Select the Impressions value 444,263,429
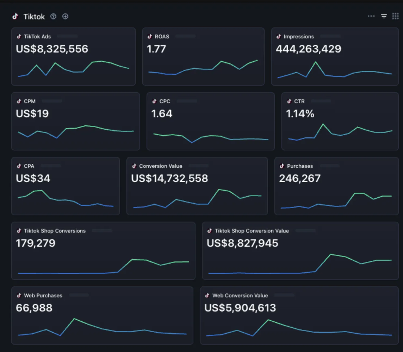The width and height of the screenshot is (403, 352). (x=308, y=49)
